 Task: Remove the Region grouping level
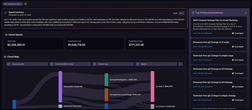pos(137,64)
